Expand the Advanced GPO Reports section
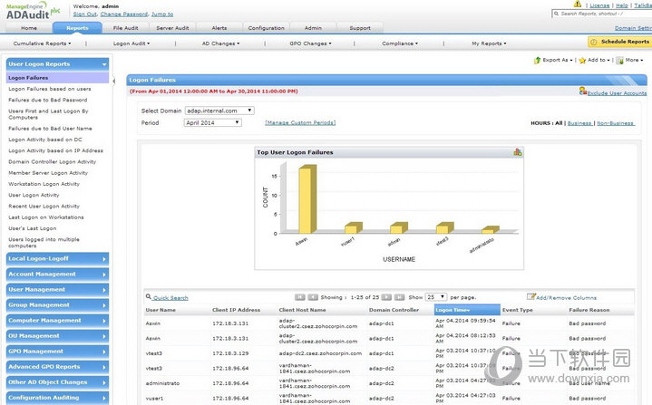Viewport: 652px width, 405px height. [57, 367]
